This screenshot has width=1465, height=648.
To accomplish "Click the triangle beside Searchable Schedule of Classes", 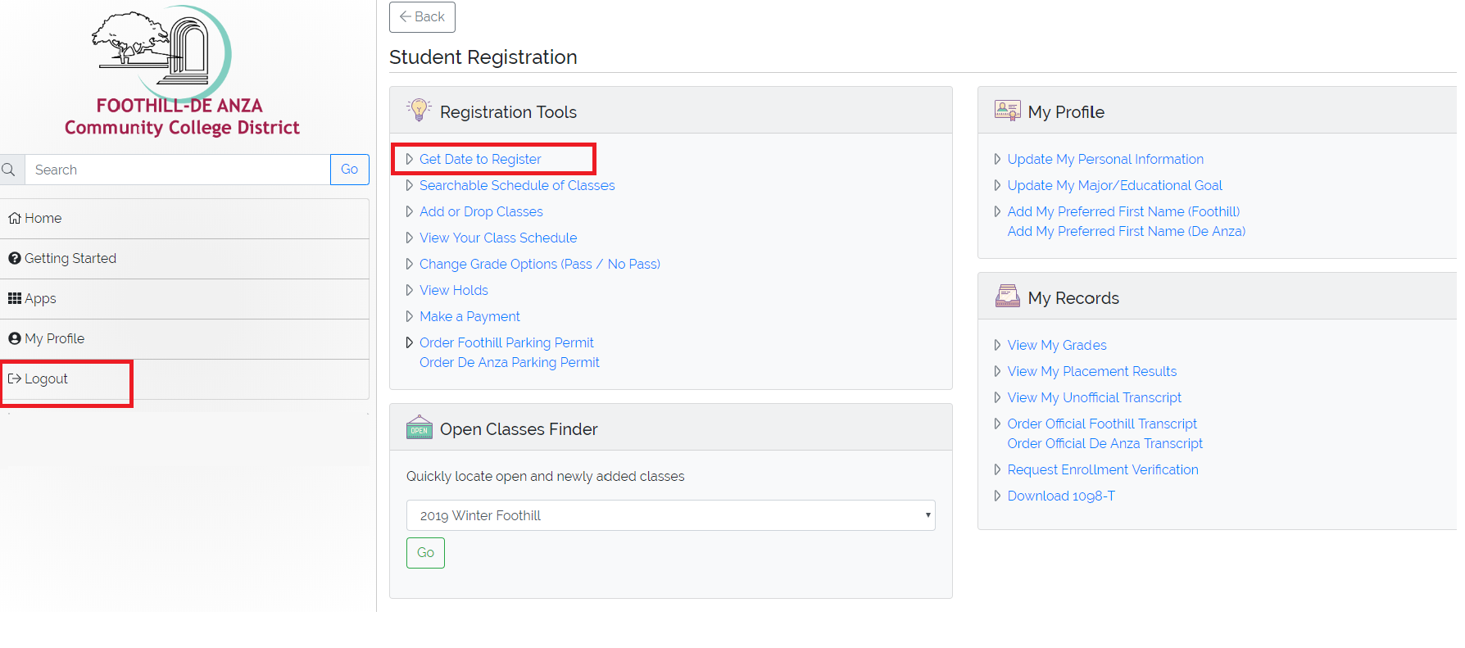I will 409,185.
